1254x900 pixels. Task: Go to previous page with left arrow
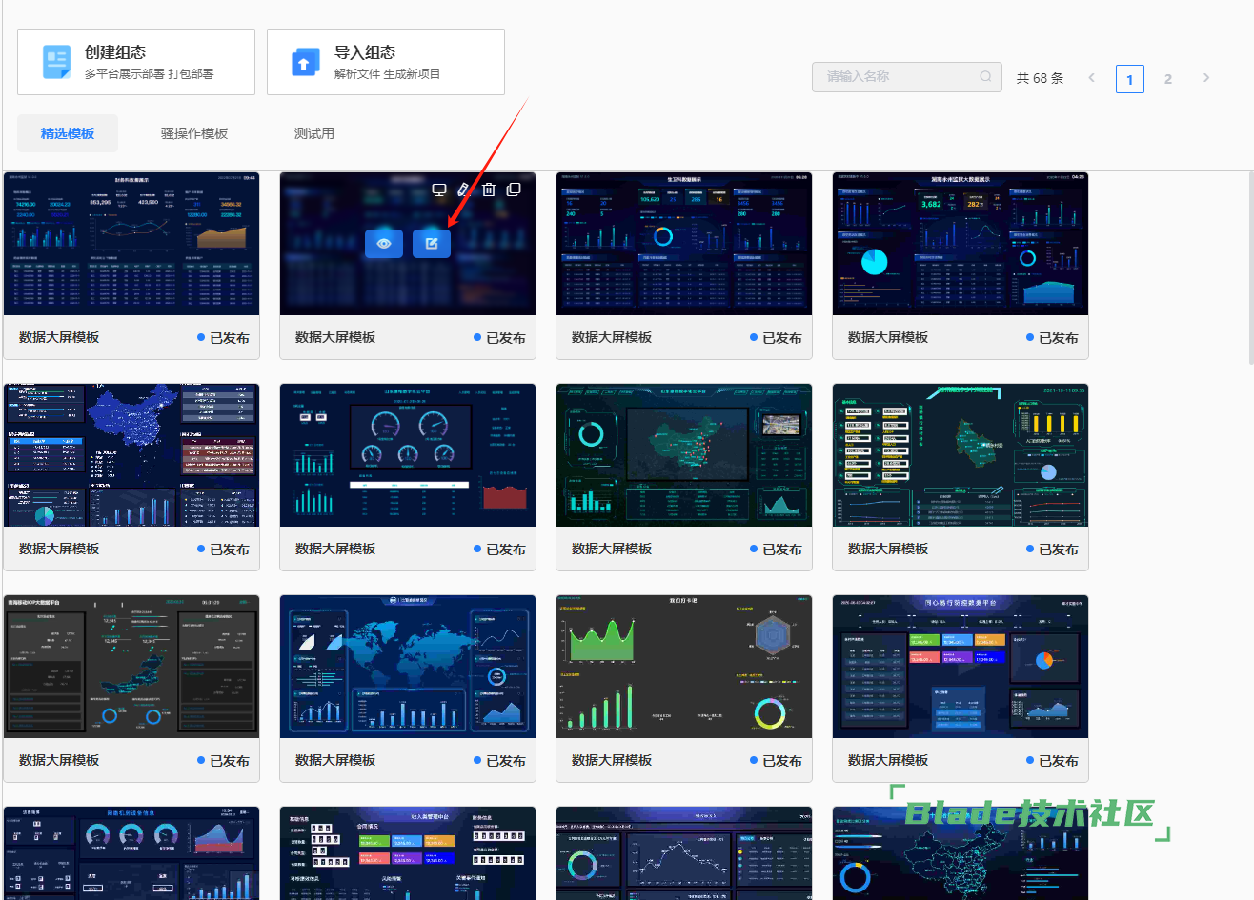1092,78
